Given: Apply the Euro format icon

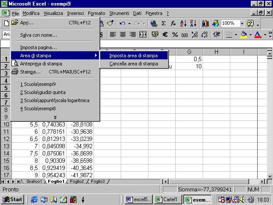Looking at the screenshot, I should [x=165, y=34].
